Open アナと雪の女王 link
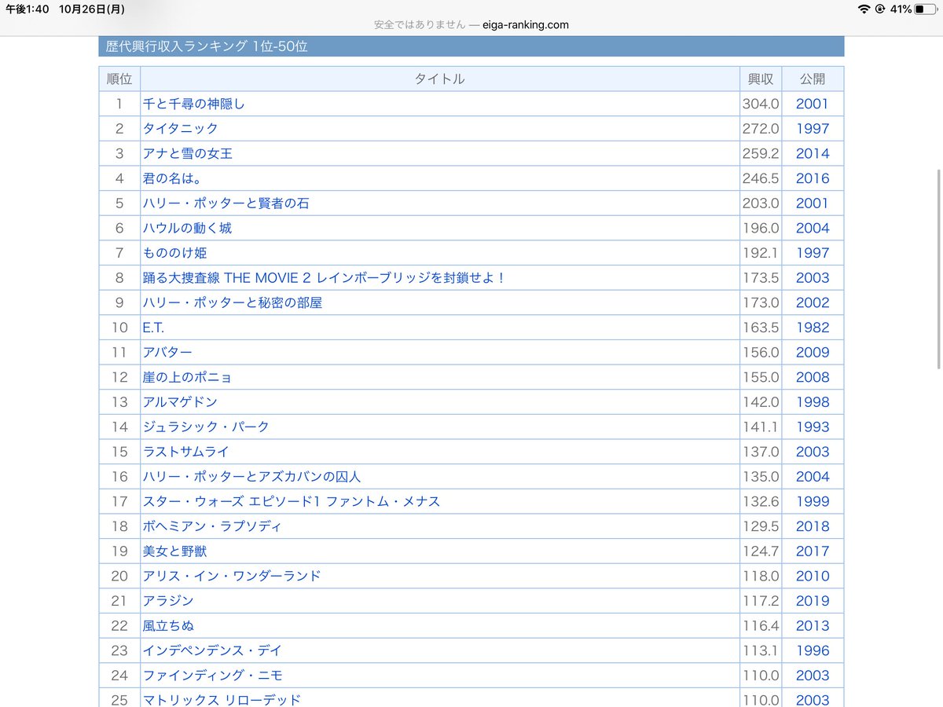The image size is (943, 707). point(188,153)
